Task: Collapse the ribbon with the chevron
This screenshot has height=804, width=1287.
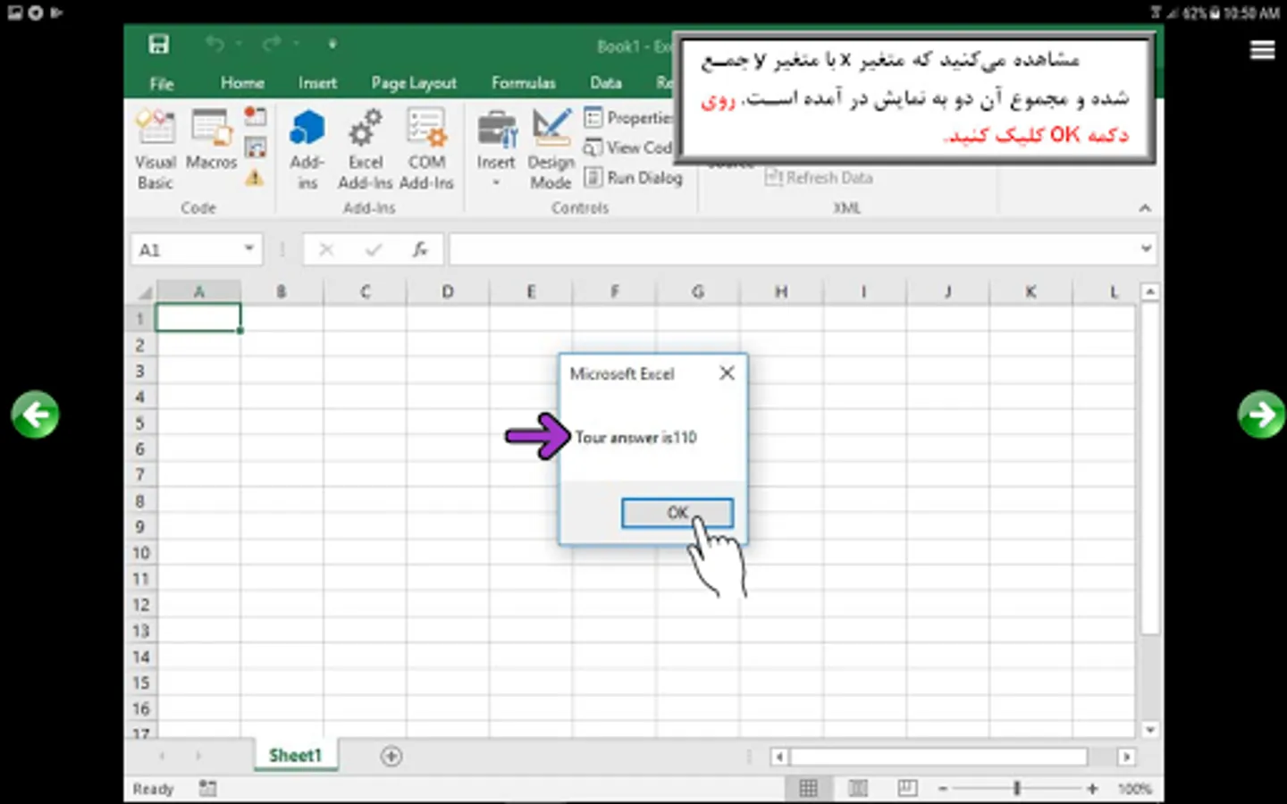Action: (1145, 208)
